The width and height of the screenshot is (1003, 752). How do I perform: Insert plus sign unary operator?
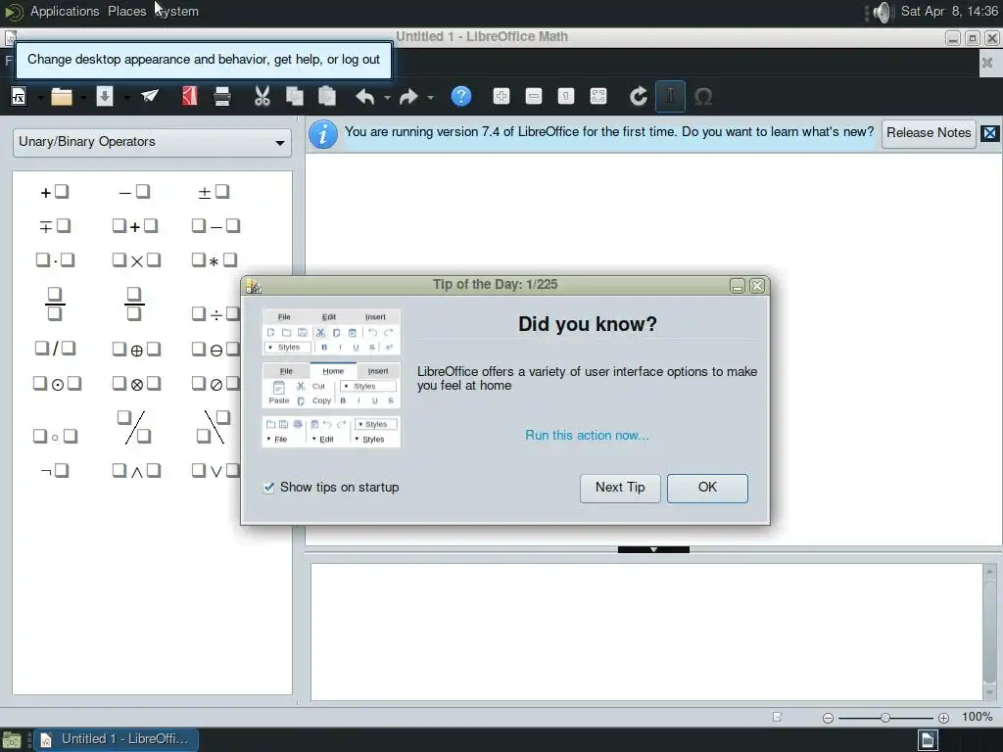55,192
